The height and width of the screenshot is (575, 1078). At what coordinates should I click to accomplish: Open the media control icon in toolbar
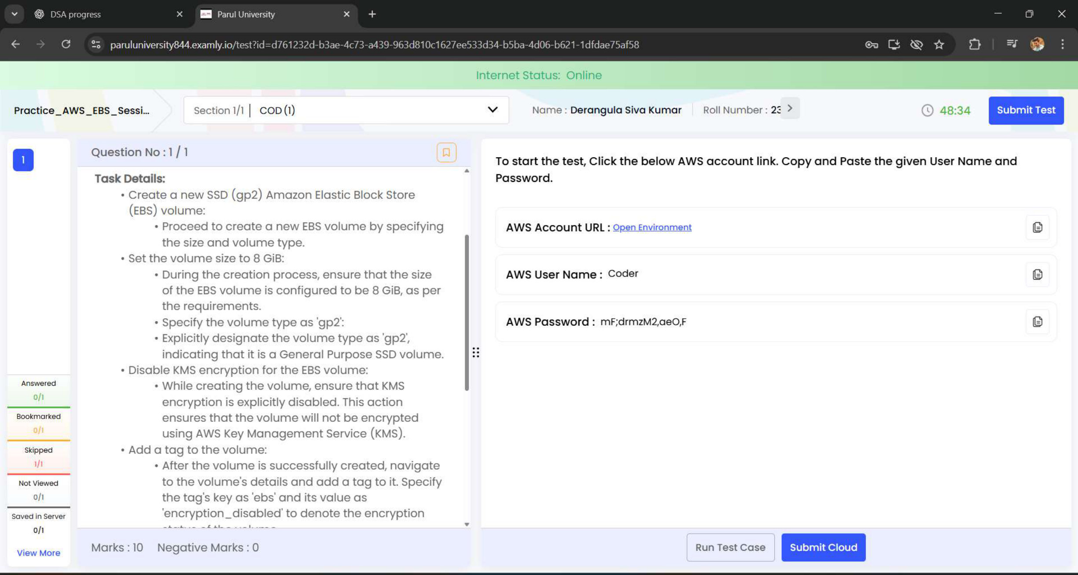[1012, 44]
